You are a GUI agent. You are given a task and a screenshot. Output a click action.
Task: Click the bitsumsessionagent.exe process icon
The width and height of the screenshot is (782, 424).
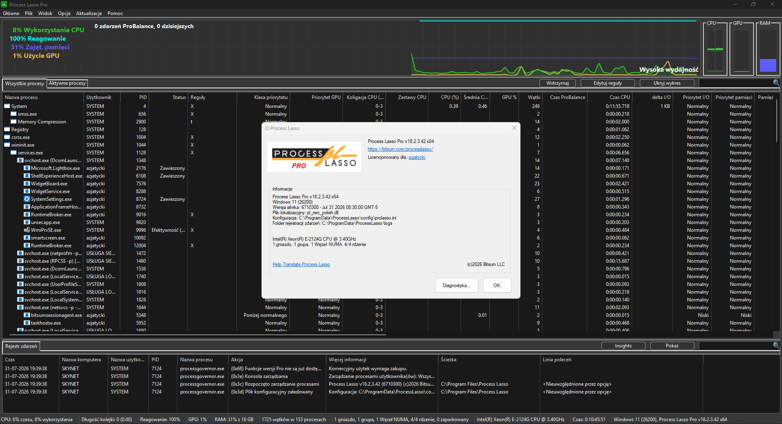[27, 315]
